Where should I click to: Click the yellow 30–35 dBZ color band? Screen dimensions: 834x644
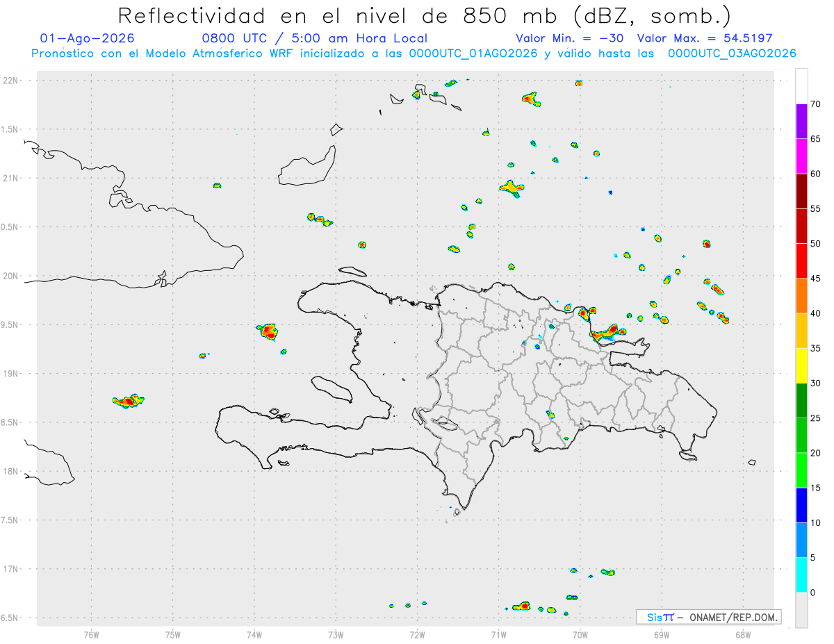click(x=801, y=365)
